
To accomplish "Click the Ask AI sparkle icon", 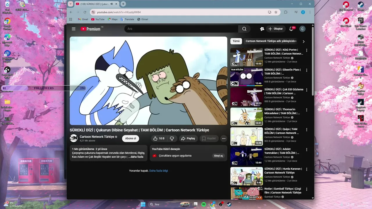I will [x=262, y=29].
